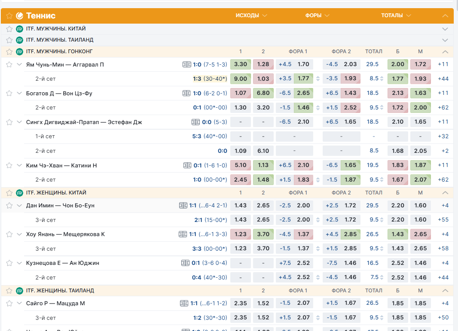Open scoreboard icon for Ям Чунь-Мин — Аггарвал П
The width and height of the screenshot is (458, 331).
(x=186, y=64)
